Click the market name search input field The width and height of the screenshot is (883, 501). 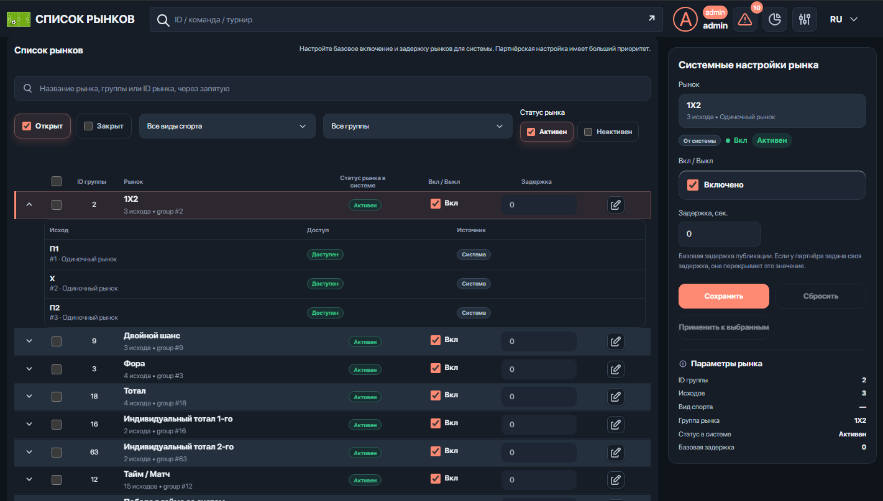click(332, 88)
